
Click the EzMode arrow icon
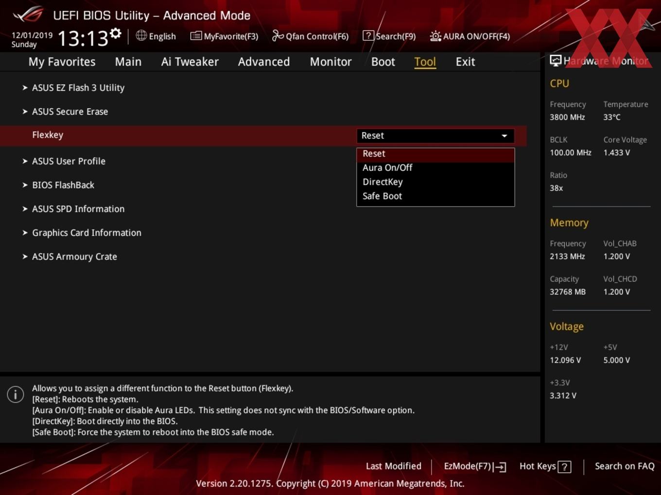[x=500, y=467]
